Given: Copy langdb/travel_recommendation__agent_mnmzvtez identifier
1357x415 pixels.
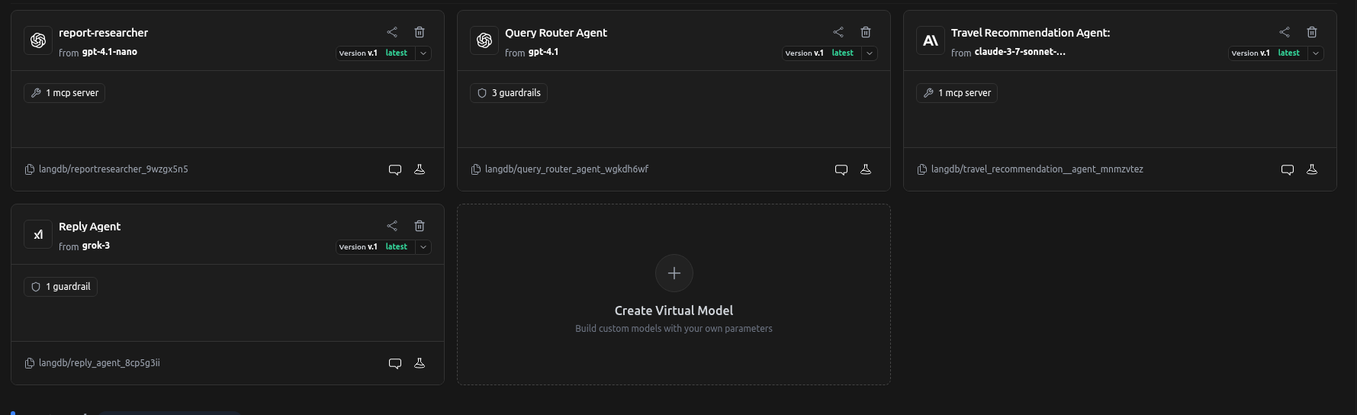Looking at the screenshot, I should click(x=922, y=169).
